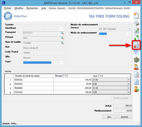Click the app icon in title bar
Screen dimensions: 142x127
click(x=3, y=3)
